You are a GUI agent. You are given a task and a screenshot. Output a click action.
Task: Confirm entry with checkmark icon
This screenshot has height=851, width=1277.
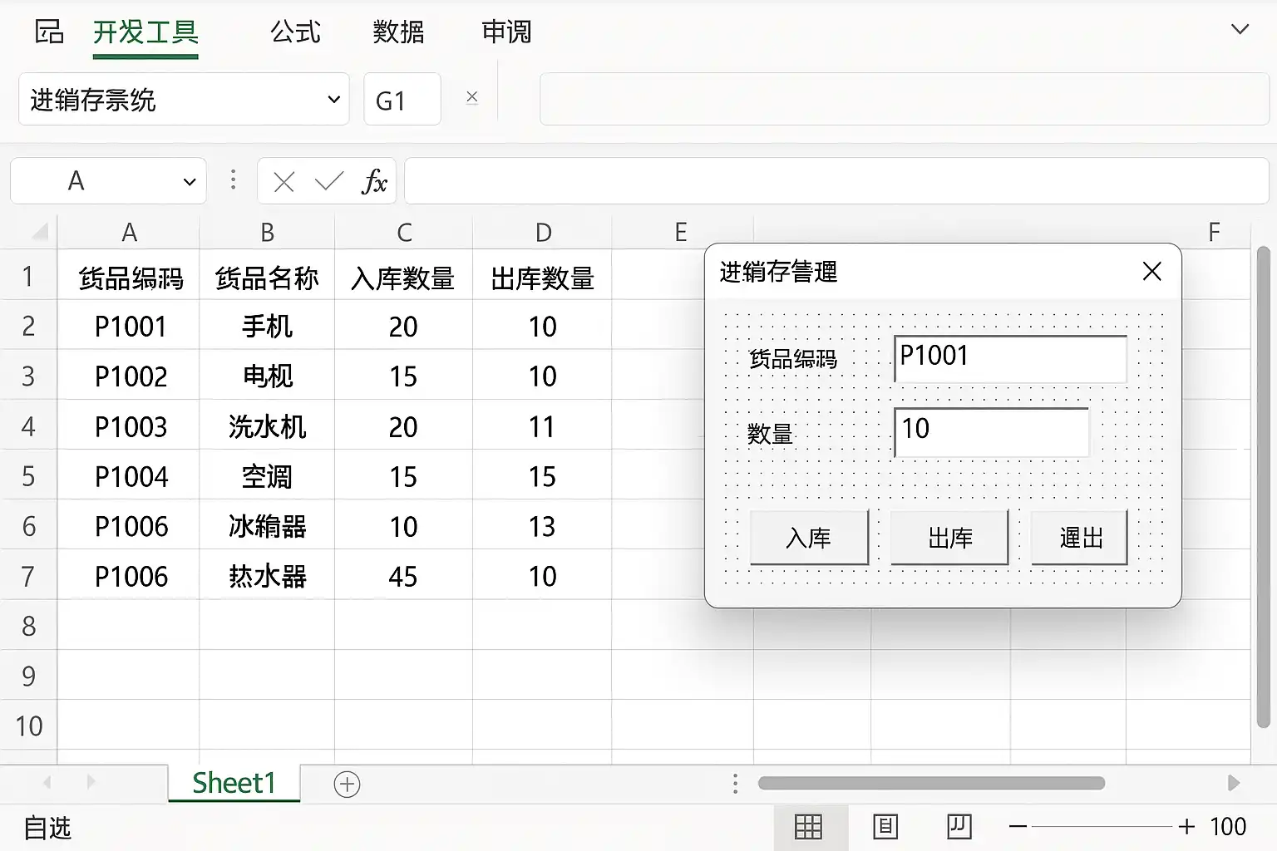pos(329,181)
